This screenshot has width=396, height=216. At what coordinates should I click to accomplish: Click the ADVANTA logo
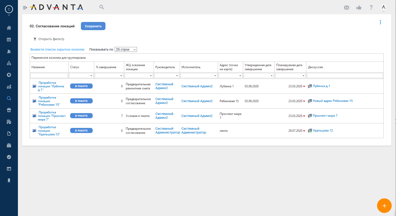pyautogui.click(x=57, y=7)
